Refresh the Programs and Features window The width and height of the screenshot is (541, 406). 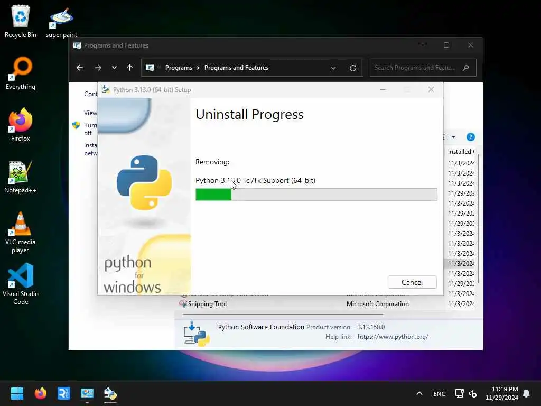coord(352,68)
